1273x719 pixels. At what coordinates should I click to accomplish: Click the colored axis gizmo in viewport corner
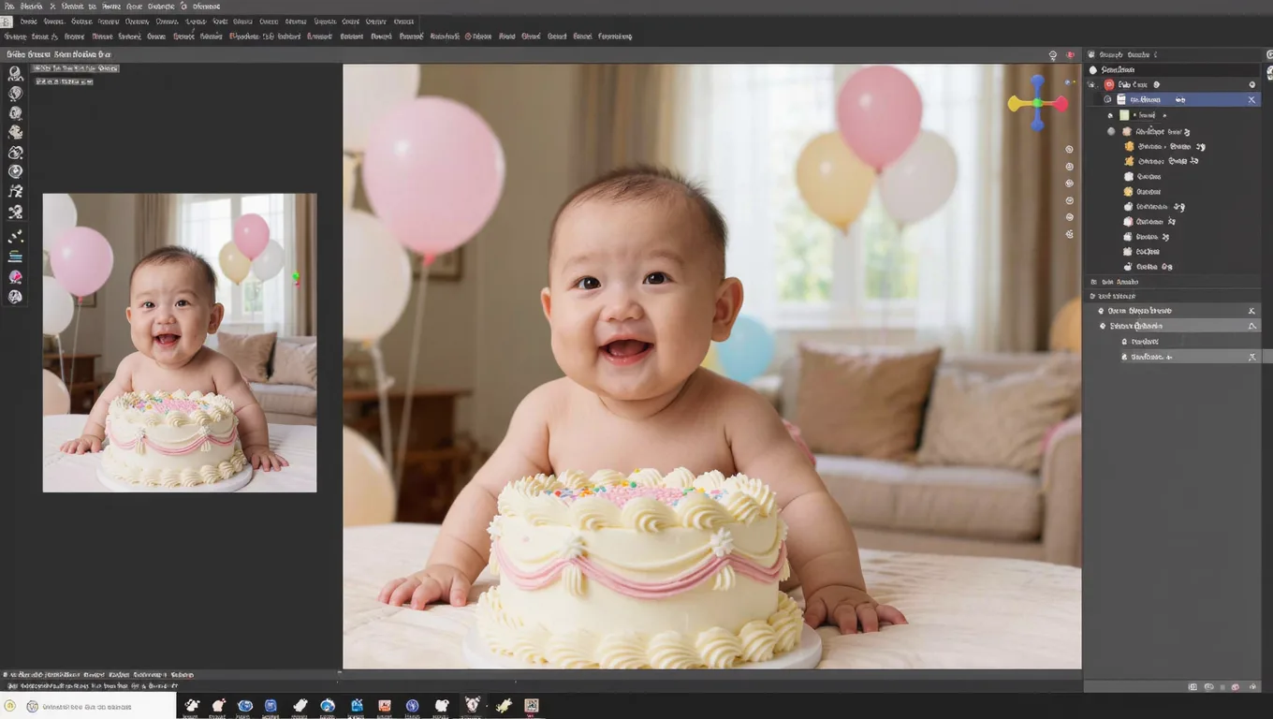point(1037,103)
